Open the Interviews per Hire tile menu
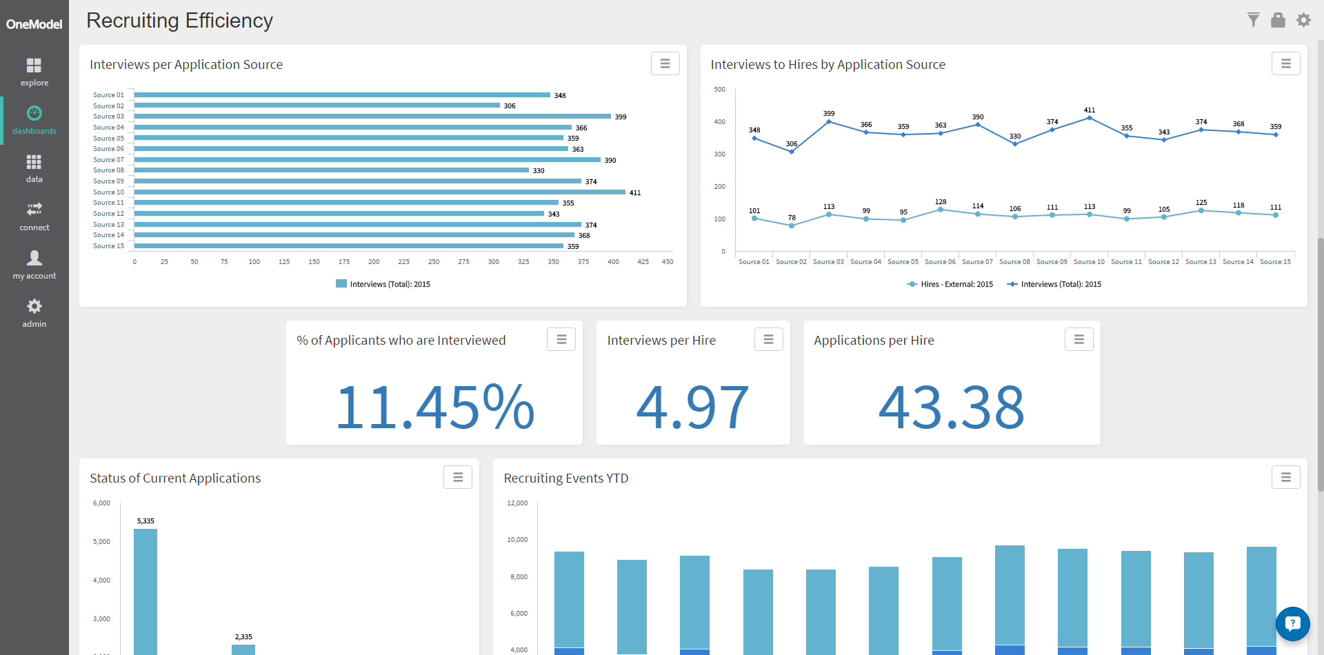This screenshot has height=655, width=1324. (768, 339)
